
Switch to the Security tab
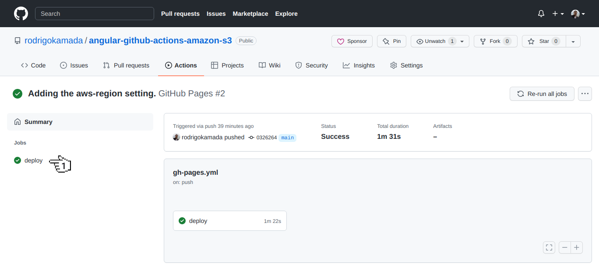click(311, 65)
